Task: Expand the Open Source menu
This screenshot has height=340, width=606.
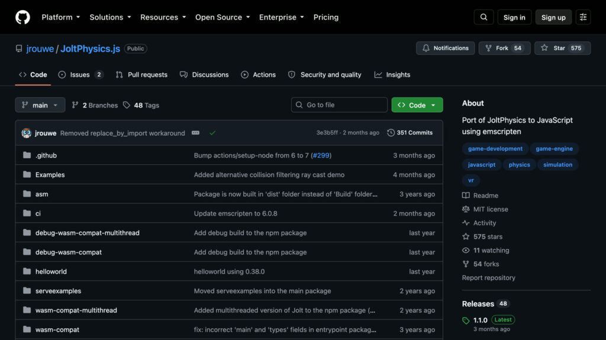Action: pyautogui.click(x=223, y=17)
